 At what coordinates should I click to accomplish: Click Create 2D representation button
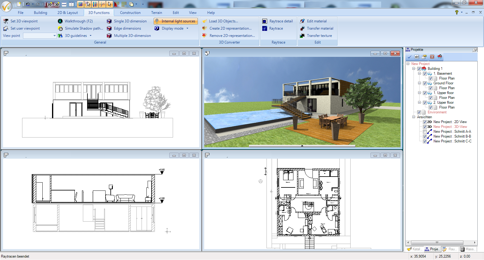[x=230, y=28]
